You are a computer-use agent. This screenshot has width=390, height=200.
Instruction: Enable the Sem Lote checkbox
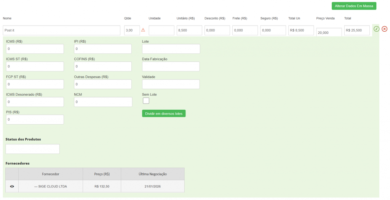tap(146, 101)
